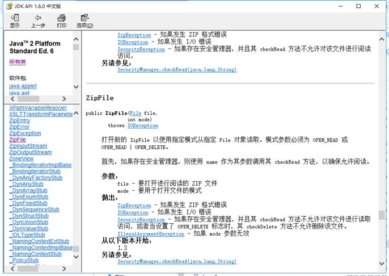Open the _BindingIteratorStub class link
The image size is (389, 276).
(x=35, y=171)
